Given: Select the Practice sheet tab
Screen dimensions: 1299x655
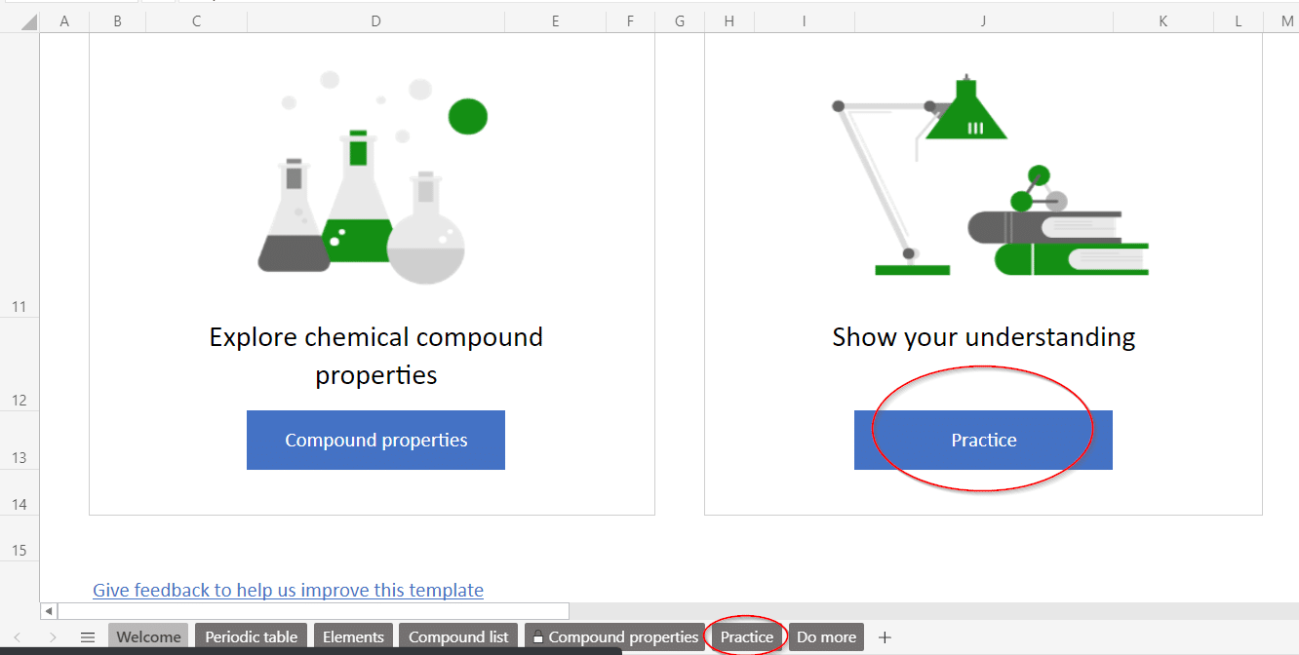Looking at the screenshot, I should pos(746,637).
